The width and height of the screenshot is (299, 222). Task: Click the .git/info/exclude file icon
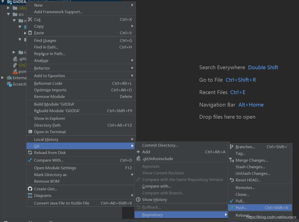click(x=138, y=159)
